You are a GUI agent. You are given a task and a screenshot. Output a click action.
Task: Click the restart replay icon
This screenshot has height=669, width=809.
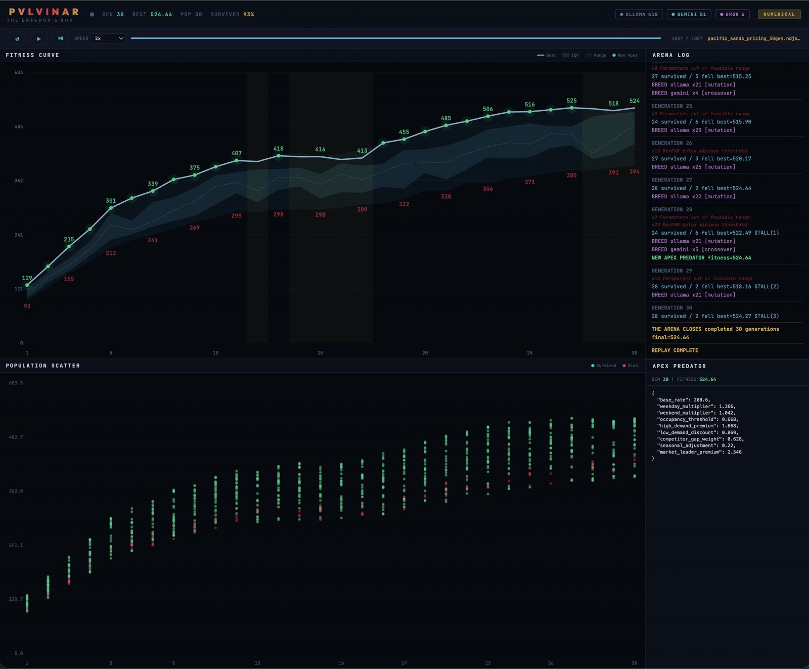pyautogui.click(x=18, y=38)
